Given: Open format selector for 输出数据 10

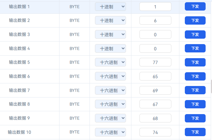Looking at the screenshot, I should (110, 132).
